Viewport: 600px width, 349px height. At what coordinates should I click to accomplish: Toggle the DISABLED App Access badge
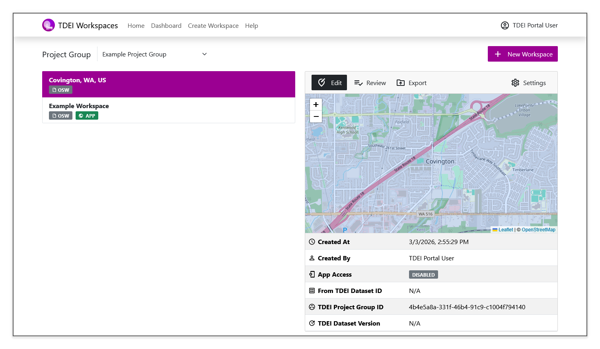423,274
